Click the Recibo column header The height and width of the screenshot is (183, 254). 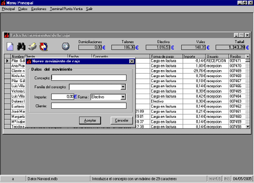[235, 56]
